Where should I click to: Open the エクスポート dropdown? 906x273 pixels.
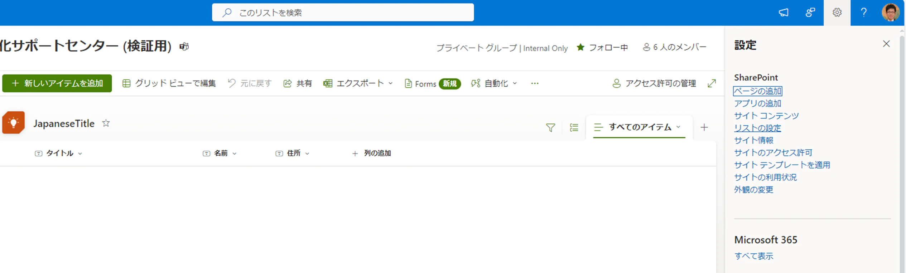pyautogui.click(x=358, y=83)
